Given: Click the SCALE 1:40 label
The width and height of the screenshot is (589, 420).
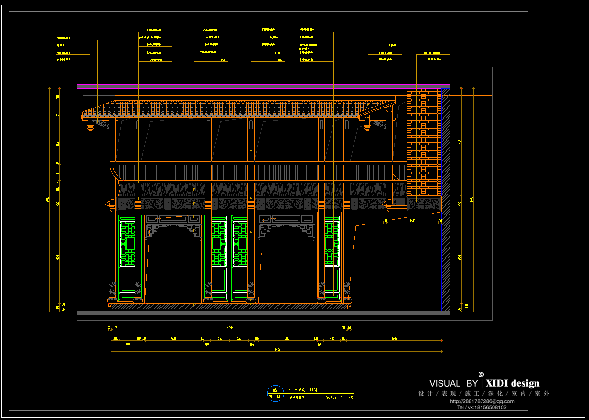Looking at the screenshot, I should click(340, 398).
